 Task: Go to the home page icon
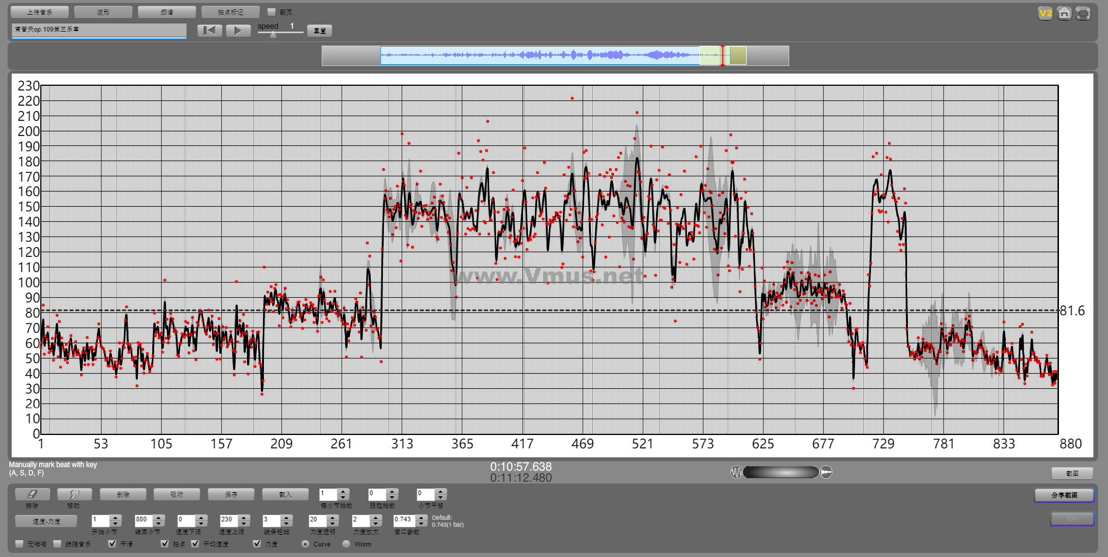(x=1064, y=13)
